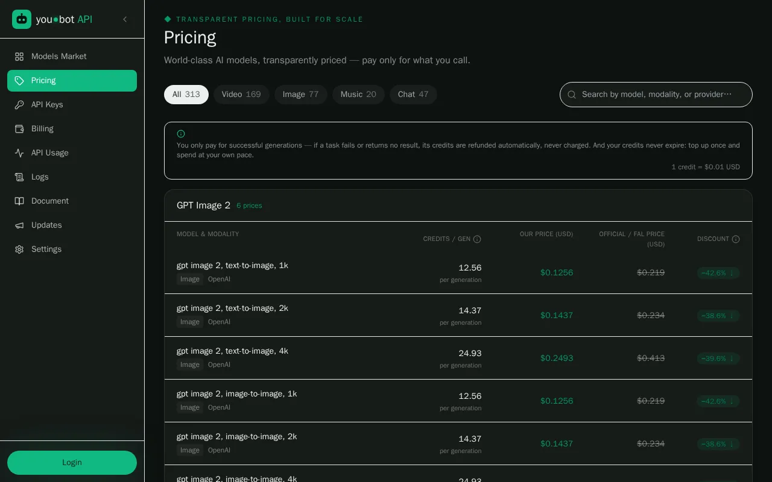The height and width of the screenshot is (482, 772).
Task: Filter pricing by Video 169
Action: pyautogui.click(x=241, y=94)
